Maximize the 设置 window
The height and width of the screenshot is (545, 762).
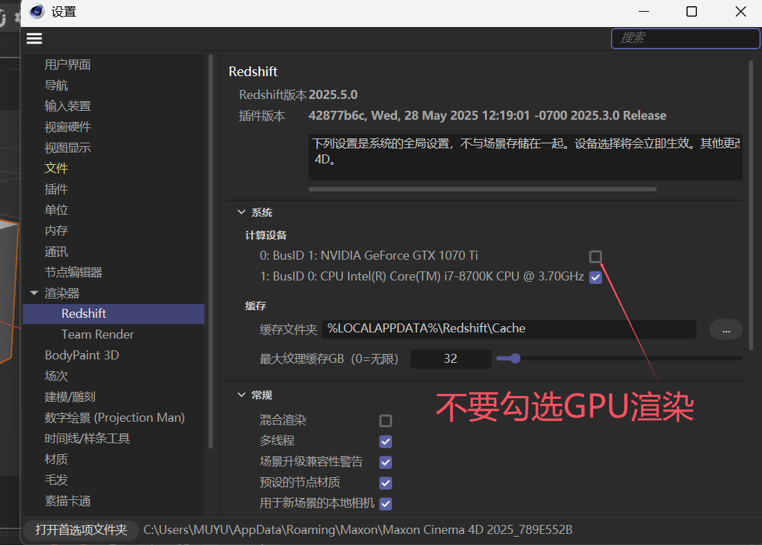pyautogui.click(x=691, y=12)
